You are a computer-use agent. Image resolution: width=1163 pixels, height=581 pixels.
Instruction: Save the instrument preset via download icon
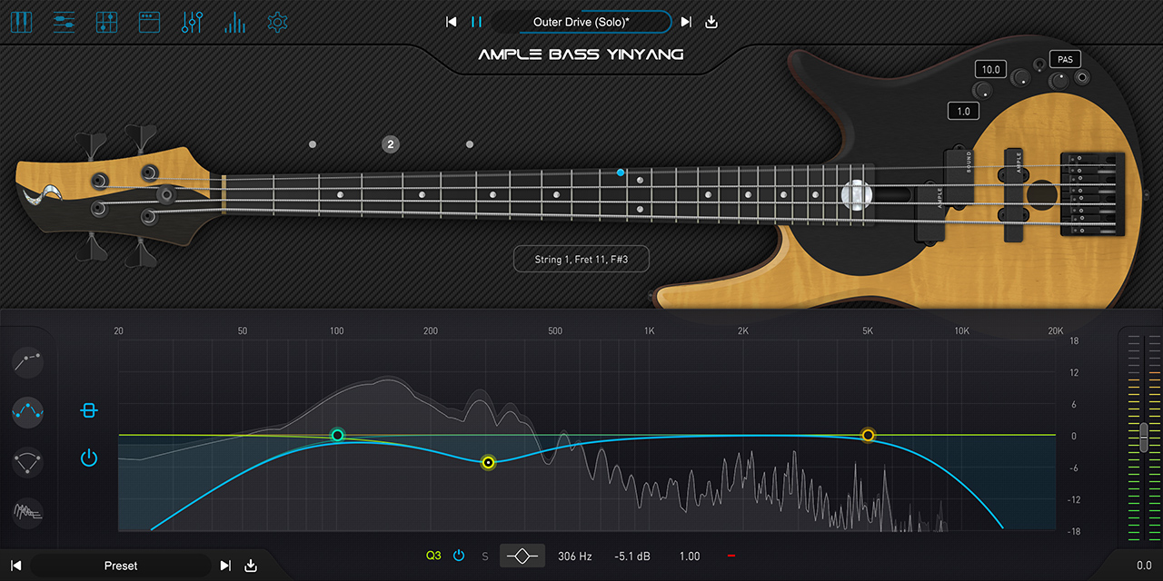711,22
